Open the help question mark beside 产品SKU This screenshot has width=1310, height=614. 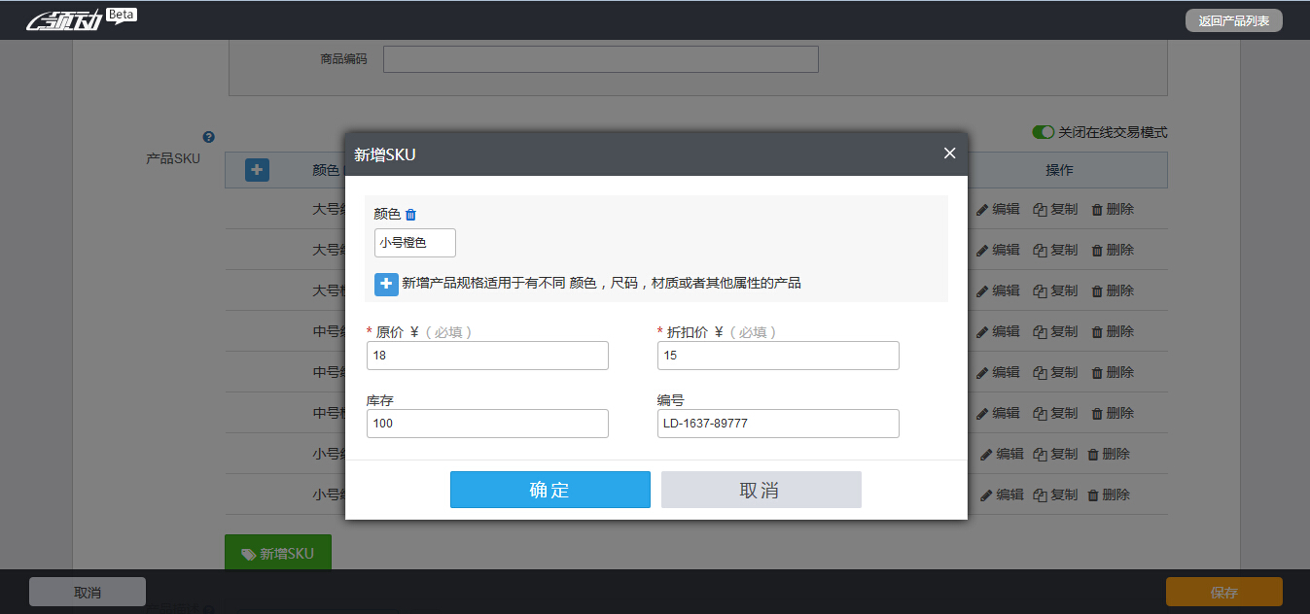[208, 137]
